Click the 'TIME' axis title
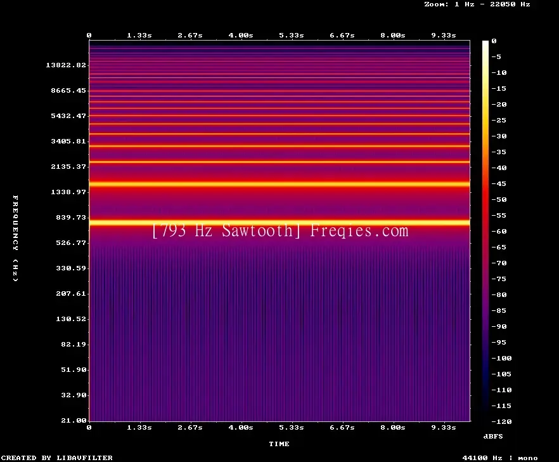Image resolution: width=559 pixels, height=462 pixels. (279, 444)
